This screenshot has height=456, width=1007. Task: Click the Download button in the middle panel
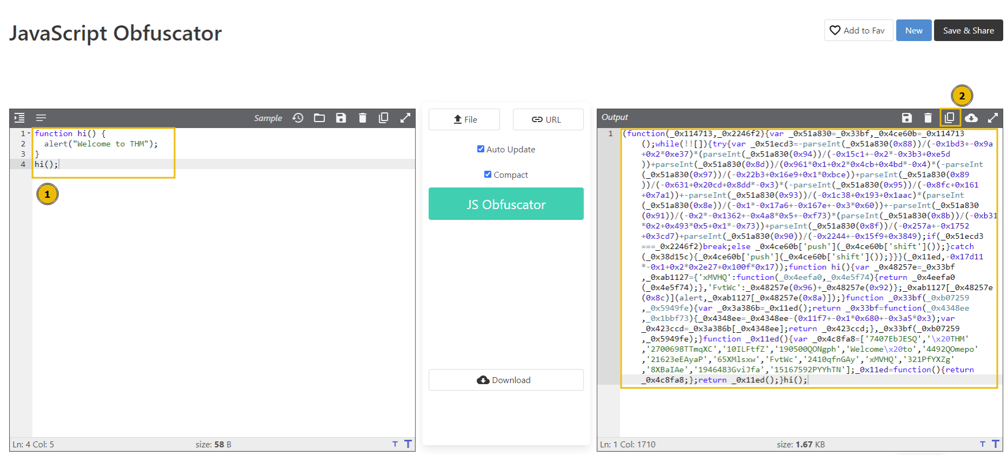point(506,380)
